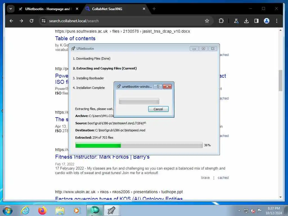Image resolution: width=288 pixels, height=216 pixels.
Task: Launch Internet Explorer from taskbar
Action: click(x=25, y=210)
